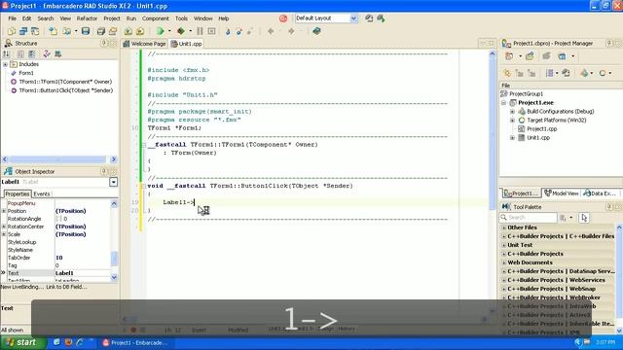Select Project1.cpp in Project Manager
The image size is (623, 350).
tap(541, 129)
